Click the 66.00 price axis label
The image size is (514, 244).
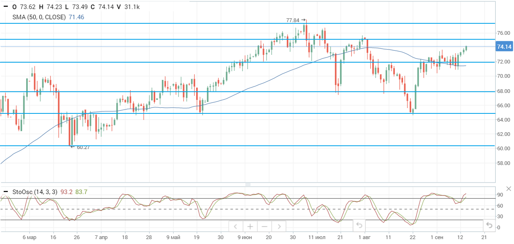(x=503, y=105)
